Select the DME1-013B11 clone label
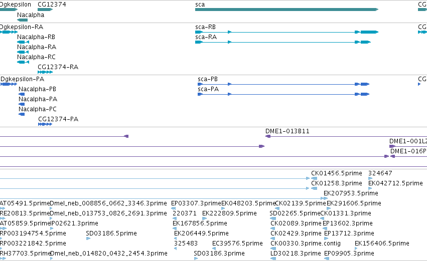Viewport: 427px width, 261px height. click(288, 131)
